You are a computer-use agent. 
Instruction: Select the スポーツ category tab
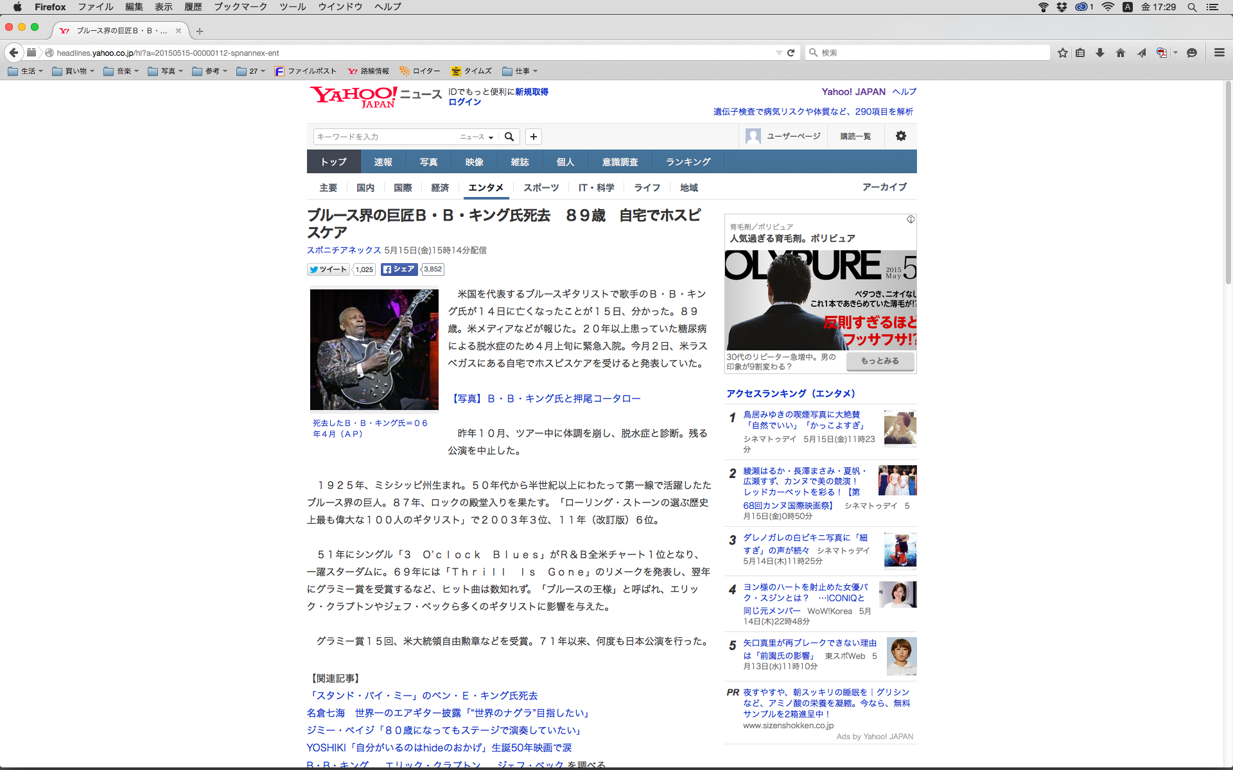point(541,187)
